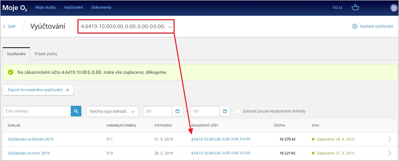Click the magnifier search button
Viewport: 399px width, 161px height.
click(76, 111)
